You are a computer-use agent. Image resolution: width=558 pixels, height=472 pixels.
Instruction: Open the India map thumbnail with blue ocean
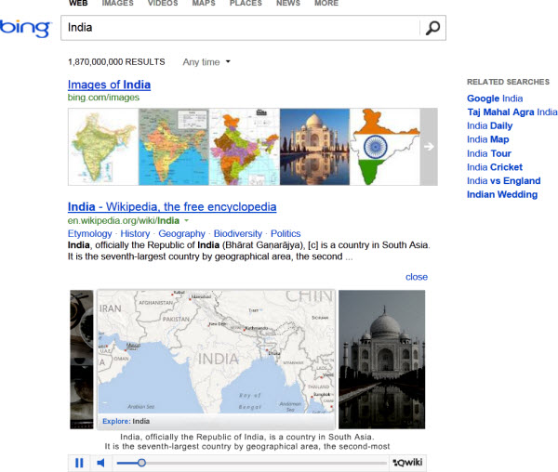tap(174, 147)
